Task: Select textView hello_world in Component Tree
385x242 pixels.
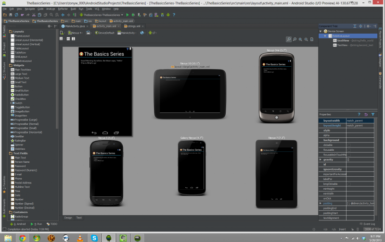Action: pyautogui.click(x=353, y=41)
